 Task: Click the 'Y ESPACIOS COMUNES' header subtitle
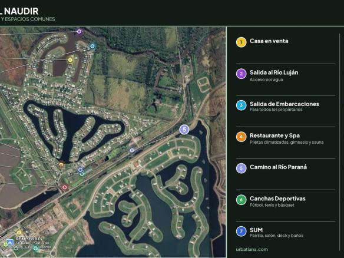(x=28, y=19)
